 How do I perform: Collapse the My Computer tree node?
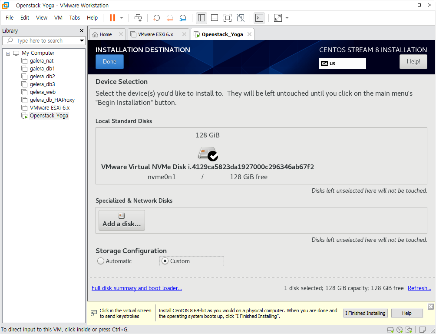pyautogui.click(x=8, y=53)
